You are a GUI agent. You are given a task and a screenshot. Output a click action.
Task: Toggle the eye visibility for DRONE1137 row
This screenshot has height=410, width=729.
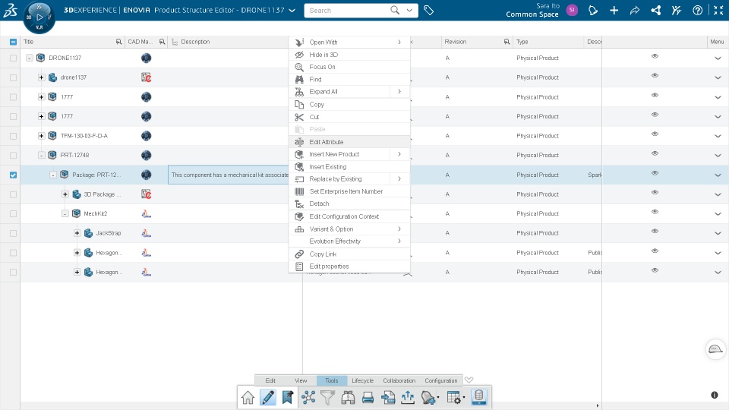click(x=655, y=56)
